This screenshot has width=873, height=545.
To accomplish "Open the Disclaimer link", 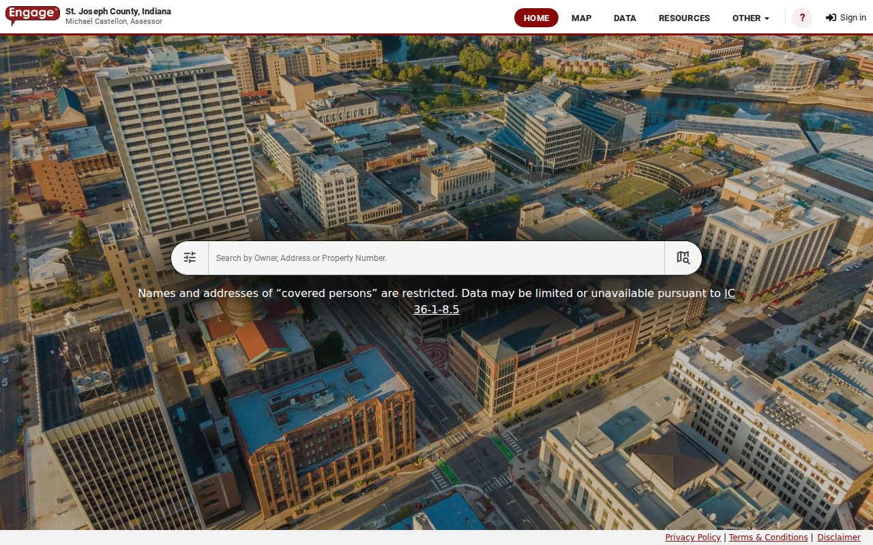I will 839,538.
